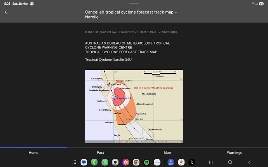
Task: Tap the 'Cancelled tropical cyclone forecast track map' title
Action: [131, 14]
